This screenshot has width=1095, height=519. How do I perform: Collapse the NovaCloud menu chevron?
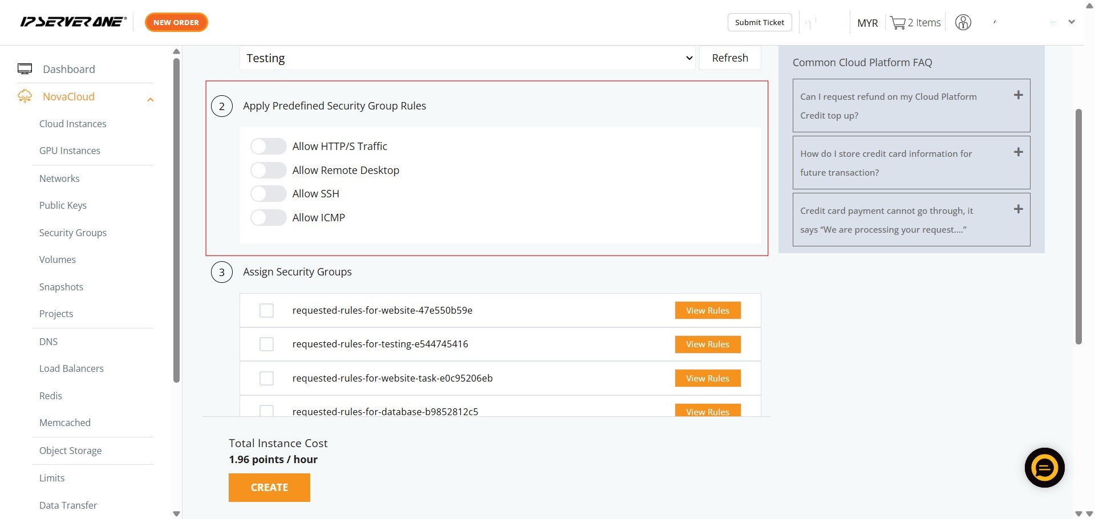click(x=150, y=100)
